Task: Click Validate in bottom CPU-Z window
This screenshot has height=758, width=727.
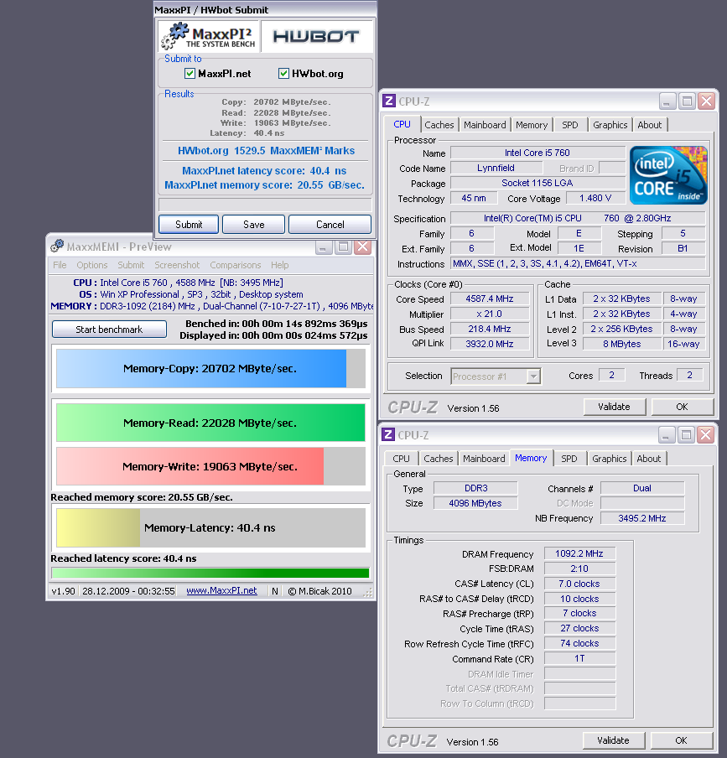Action: click(x=613, y=740)
